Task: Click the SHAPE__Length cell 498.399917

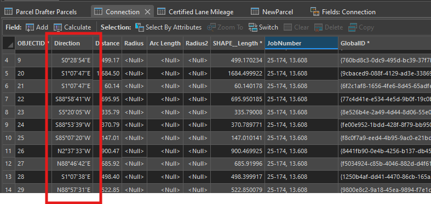Action: (238, 177)
